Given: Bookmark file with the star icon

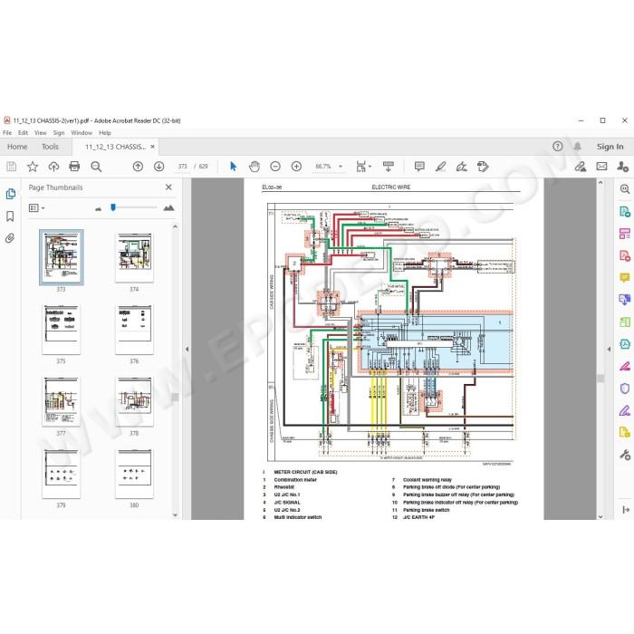Looking at the screenshot, I should pyautogui.click(x=33, y=166).
